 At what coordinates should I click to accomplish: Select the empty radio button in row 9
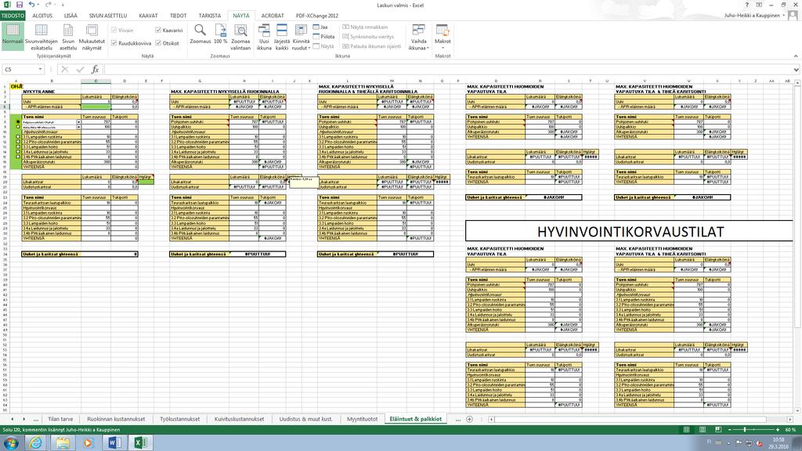18,127
